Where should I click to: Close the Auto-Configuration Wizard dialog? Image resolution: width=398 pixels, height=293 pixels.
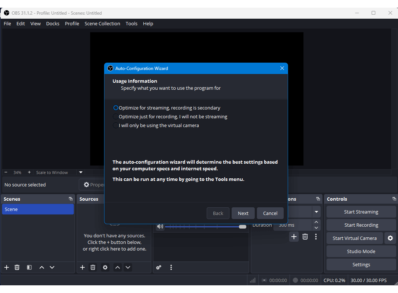point(282,68)
